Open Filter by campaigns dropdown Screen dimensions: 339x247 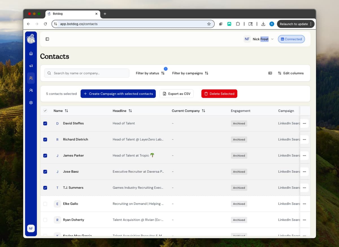click(190, 73)
